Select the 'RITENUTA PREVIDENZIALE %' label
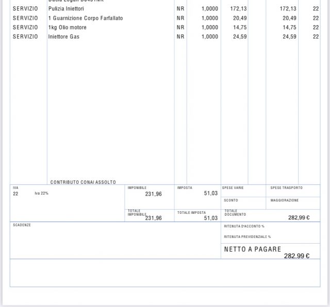330x307 pixels. pyautogui.click(x=247, y=237)
